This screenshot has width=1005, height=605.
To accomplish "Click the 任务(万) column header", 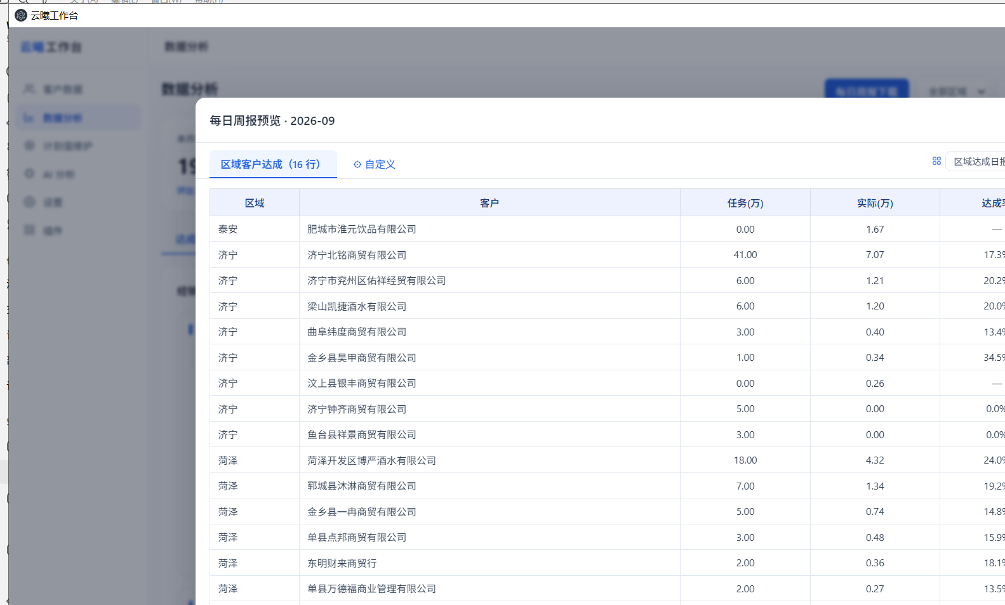I will pyautogui.click(x=745, y=203).
